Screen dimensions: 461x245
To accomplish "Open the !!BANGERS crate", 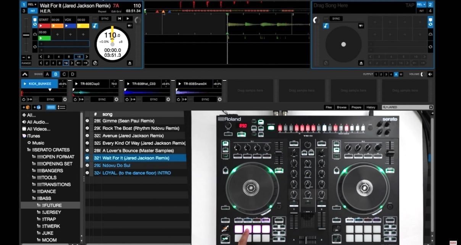I will [50, 171].
